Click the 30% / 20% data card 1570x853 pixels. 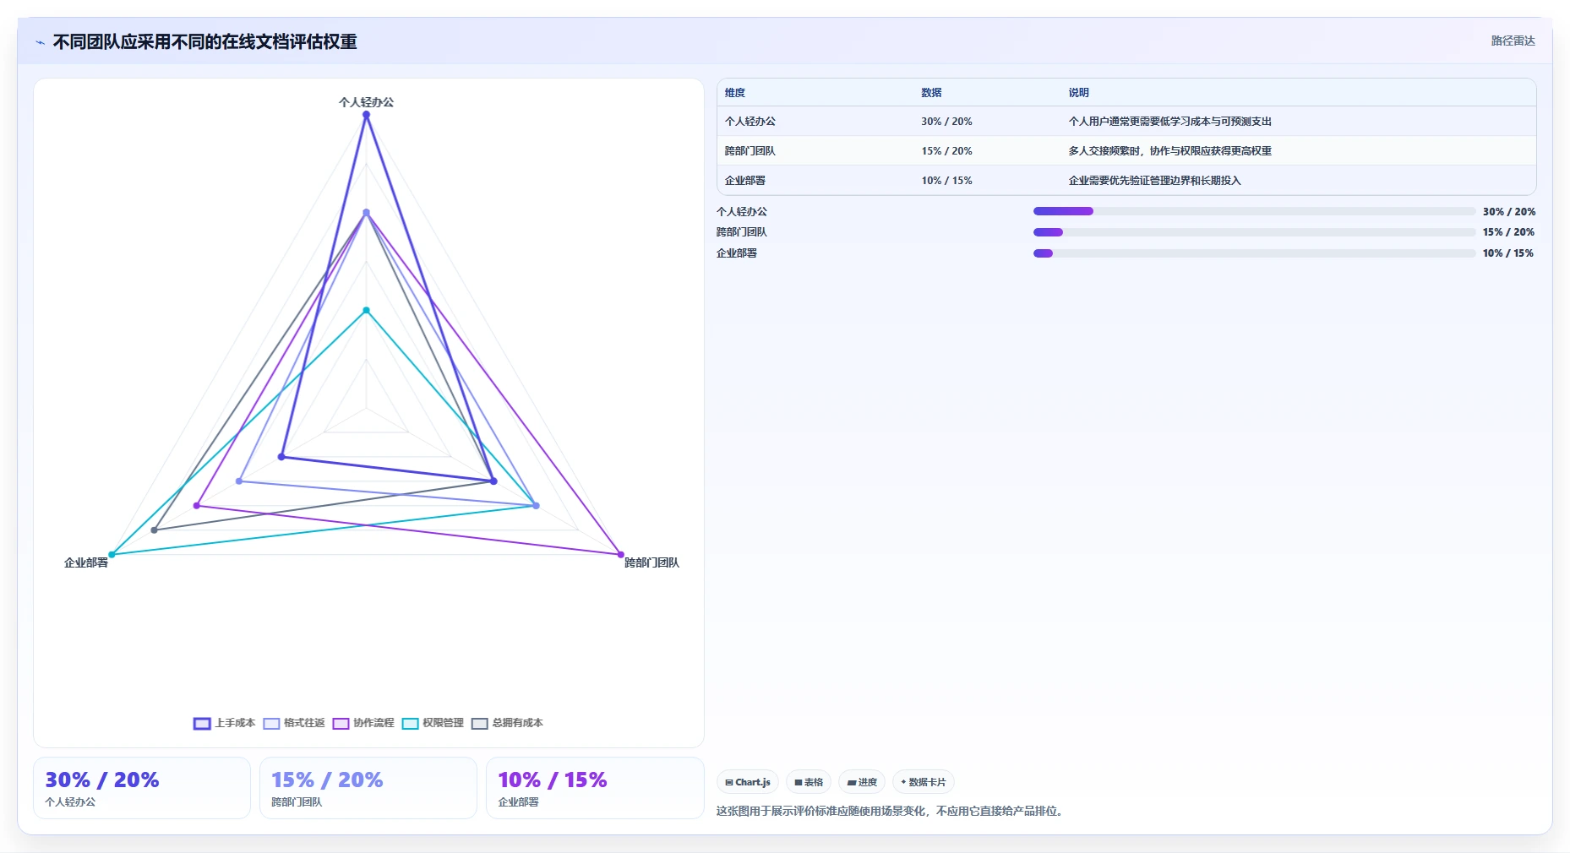(x=142, y=788)
